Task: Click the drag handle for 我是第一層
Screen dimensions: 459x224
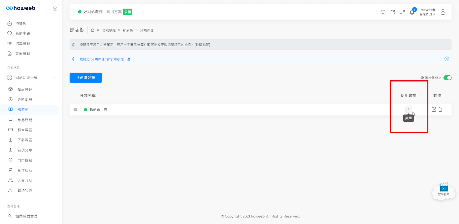Action: click(x=75, y=110)
